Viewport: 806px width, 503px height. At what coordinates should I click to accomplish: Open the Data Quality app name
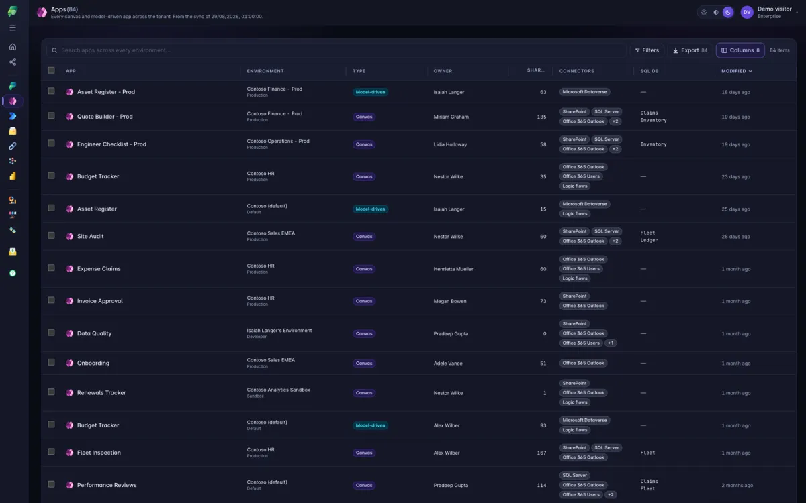tap(94, 333)
